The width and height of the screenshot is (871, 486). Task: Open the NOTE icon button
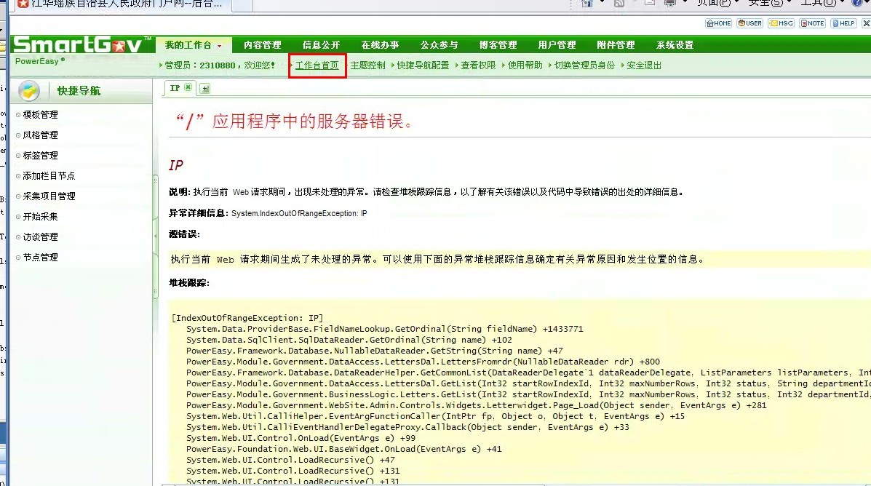(812, 23)
